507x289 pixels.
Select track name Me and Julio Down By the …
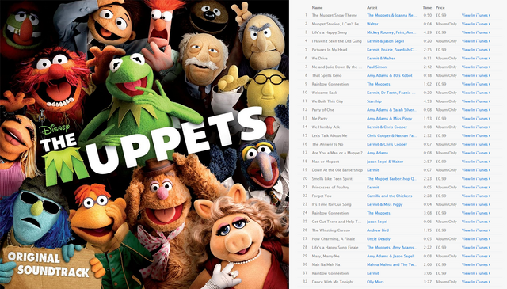click(337, 67)
